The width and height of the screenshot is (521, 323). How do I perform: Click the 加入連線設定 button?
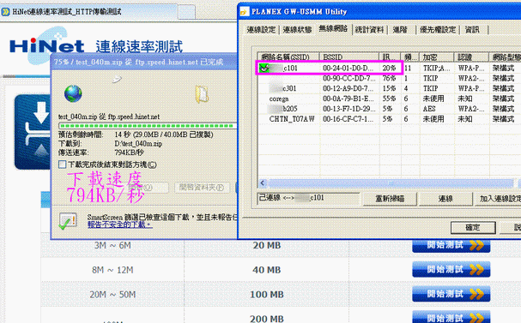(x=499, y=199)
